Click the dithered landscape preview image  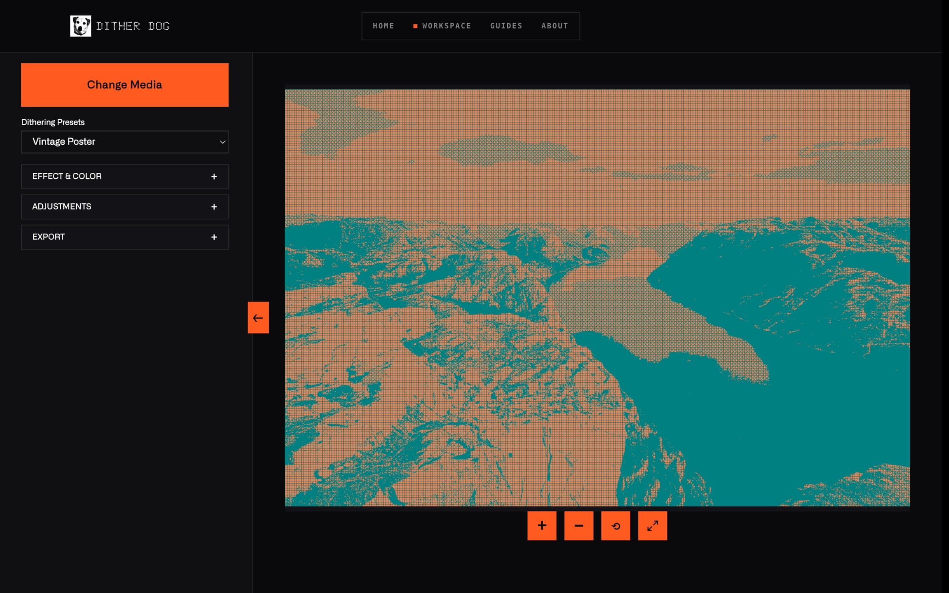click(x=597, y=298)
